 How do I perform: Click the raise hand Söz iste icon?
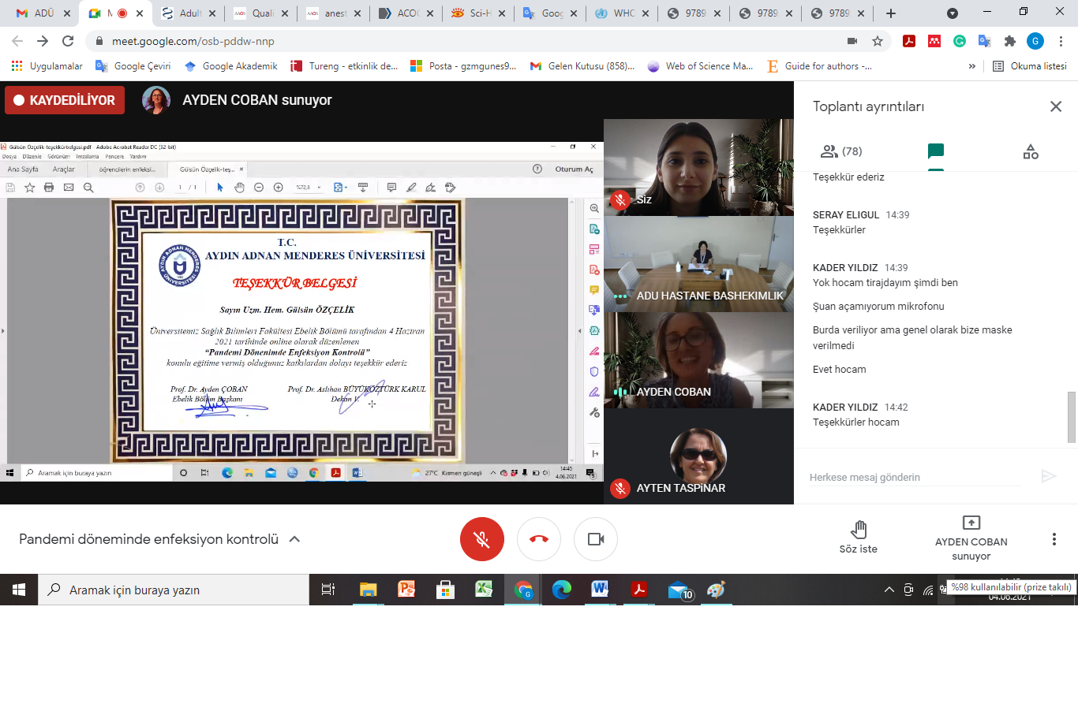[x=859, y=529]
